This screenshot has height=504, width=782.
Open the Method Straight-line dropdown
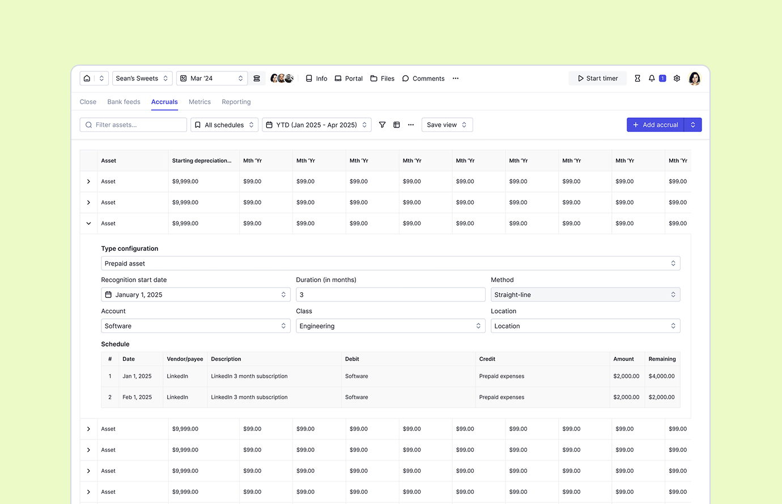pos(585,294)
